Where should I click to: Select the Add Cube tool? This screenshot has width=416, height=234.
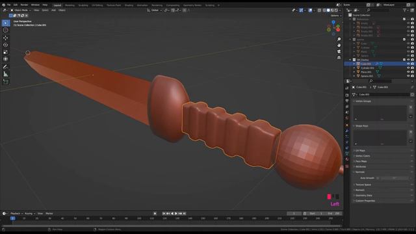(6, 82)
